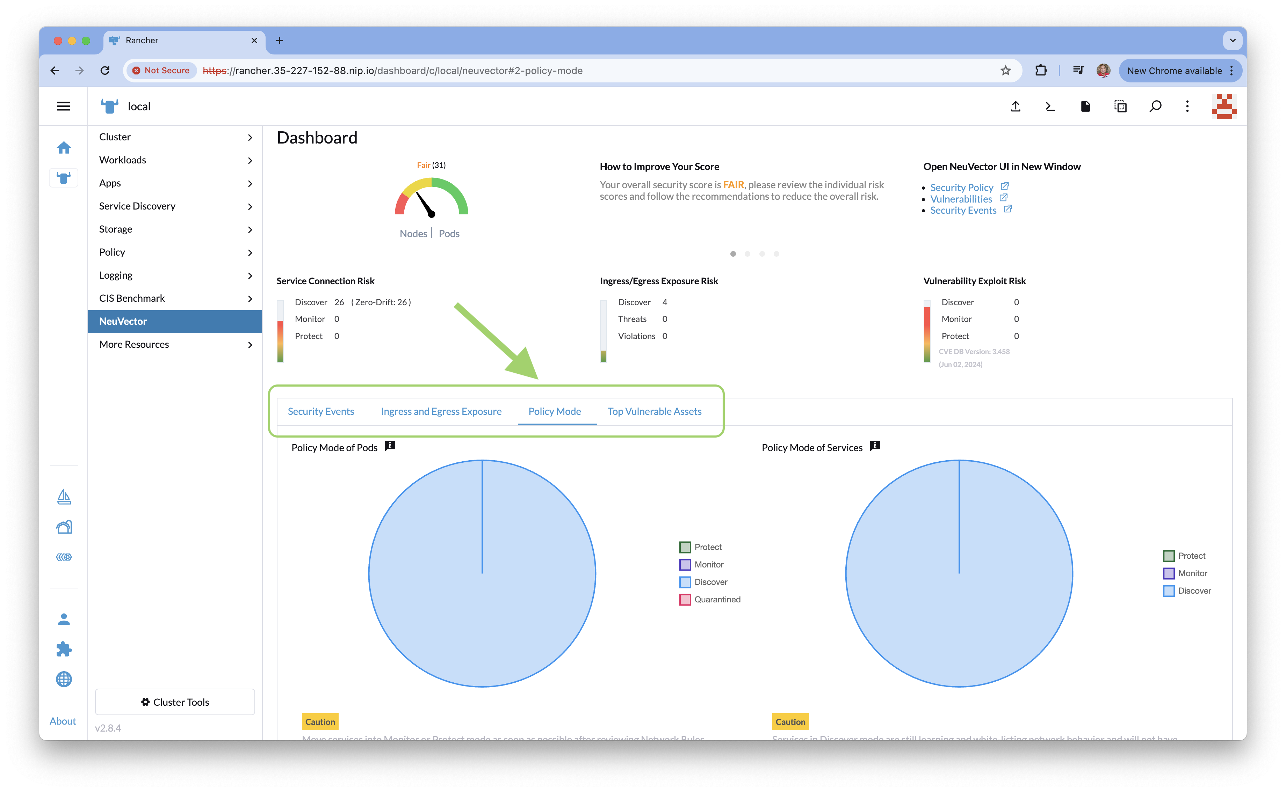Click the info icon beside Policy Mode of Pods
The width and height of the screenshot is (1286, 792).
tap(390, 446)
